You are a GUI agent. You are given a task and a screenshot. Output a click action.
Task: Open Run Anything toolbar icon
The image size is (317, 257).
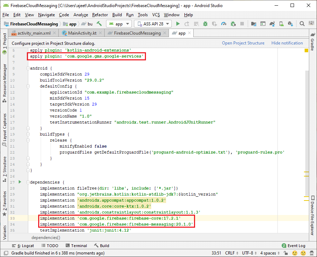[263, 24]
